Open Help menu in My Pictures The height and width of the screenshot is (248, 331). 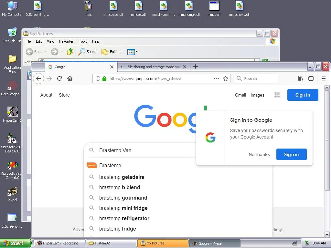[95, 41]
